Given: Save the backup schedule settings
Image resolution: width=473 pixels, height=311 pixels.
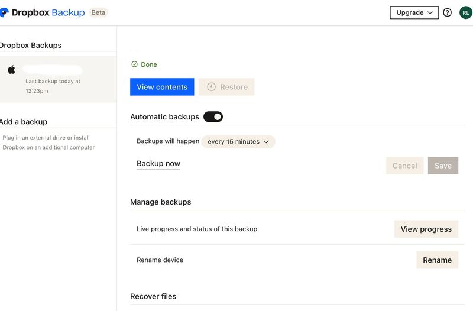Looking at the screenshot, I should (443, 166).
